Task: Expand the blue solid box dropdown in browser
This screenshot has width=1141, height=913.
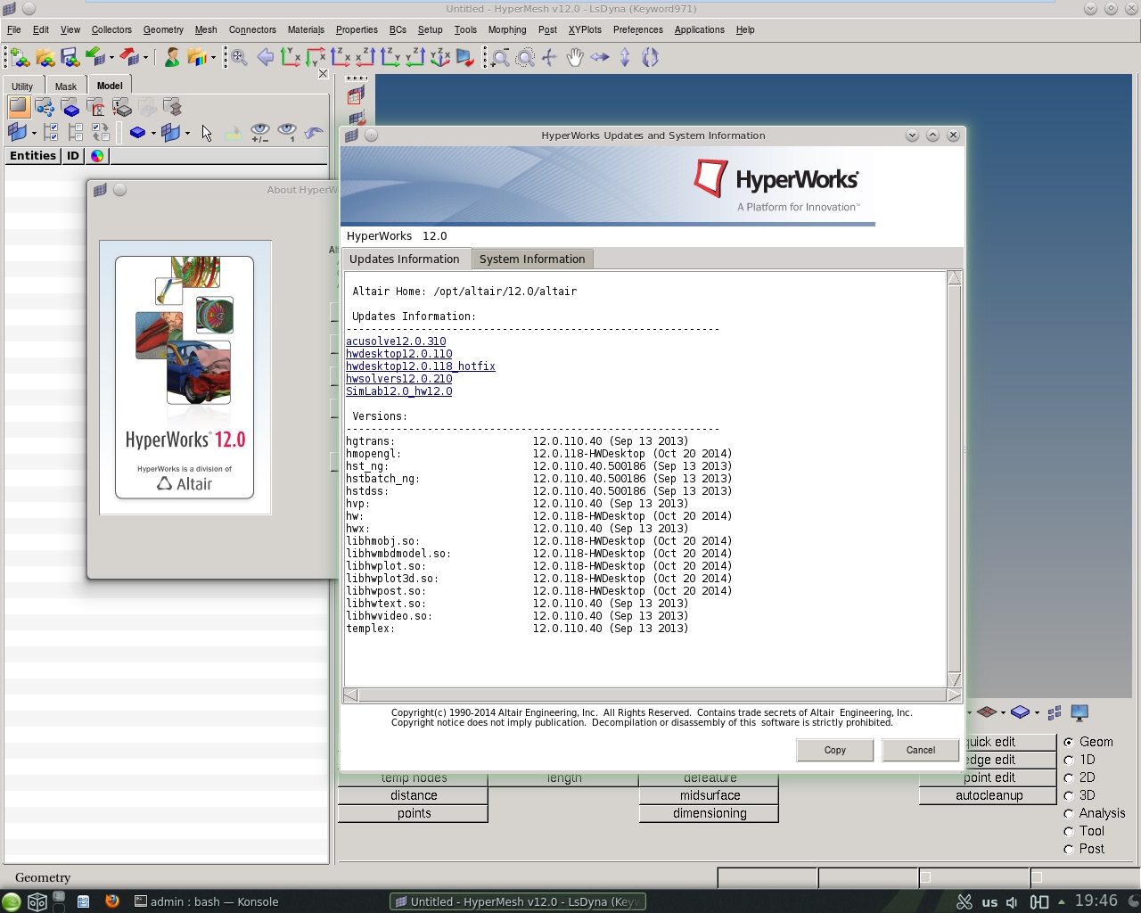Action: 153,134
